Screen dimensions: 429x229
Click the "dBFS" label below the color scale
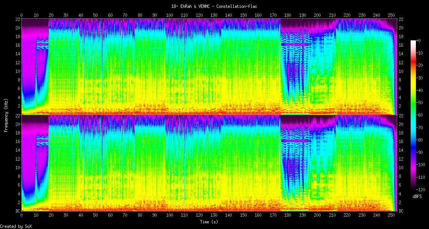tap(417, 196)
